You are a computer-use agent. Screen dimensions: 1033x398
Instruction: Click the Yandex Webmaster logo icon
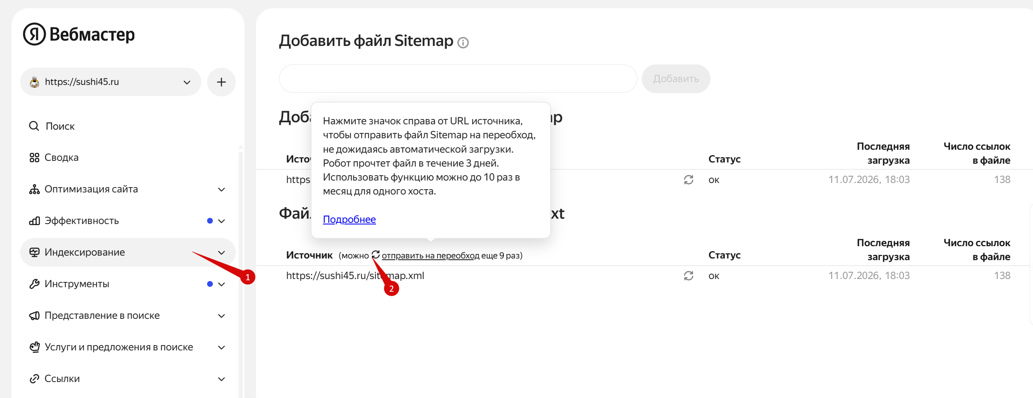coord(34,34)
